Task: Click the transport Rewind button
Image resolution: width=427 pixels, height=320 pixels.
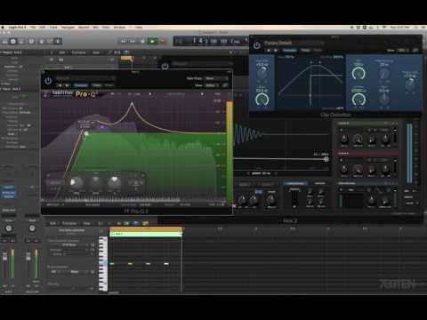Action: tap(123, 41)
